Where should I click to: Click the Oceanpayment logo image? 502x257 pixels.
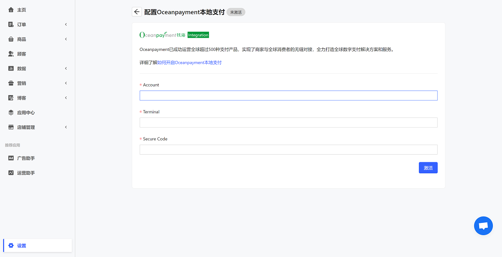162,35
